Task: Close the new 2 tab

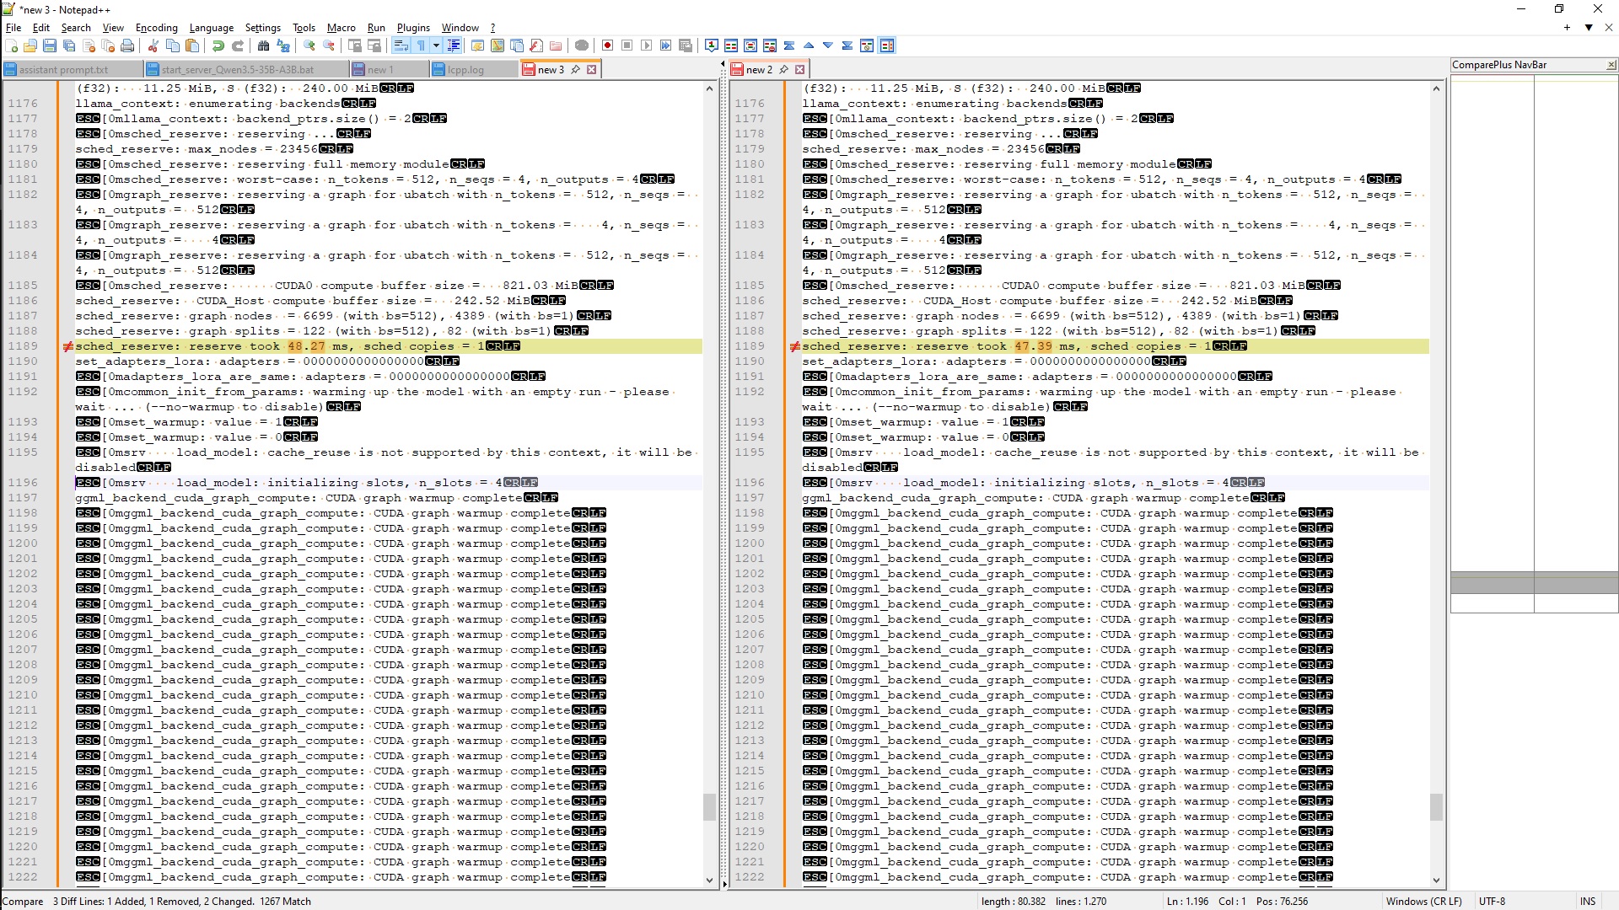Action: 800,70
